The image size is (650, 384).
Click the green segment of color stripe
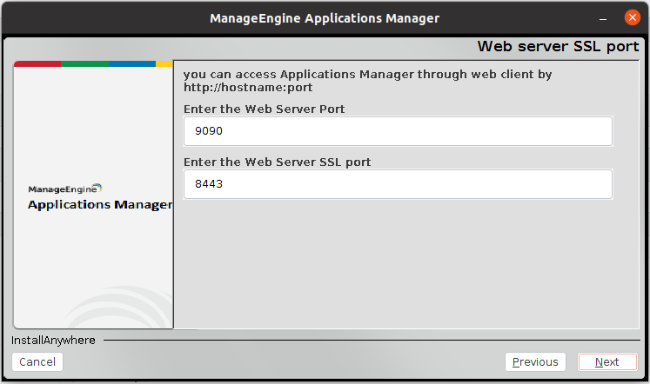pyautogui.click(x=85, y=63)
